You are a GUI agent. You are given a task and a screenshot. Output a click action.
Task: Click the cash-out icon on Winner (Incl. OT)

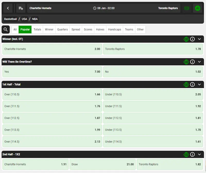coord(186,39)
